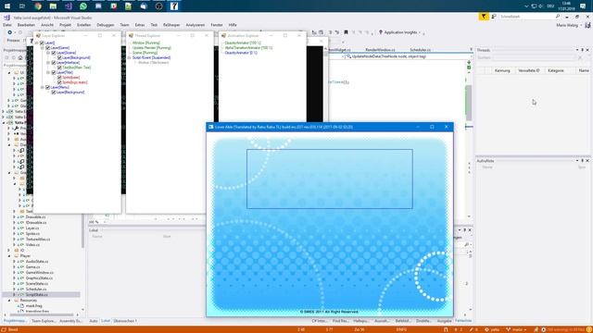The width and height of the screenshot is (593, 333).
Task: Click the Layer Explorer window icon
Action: tap(38, 35)
